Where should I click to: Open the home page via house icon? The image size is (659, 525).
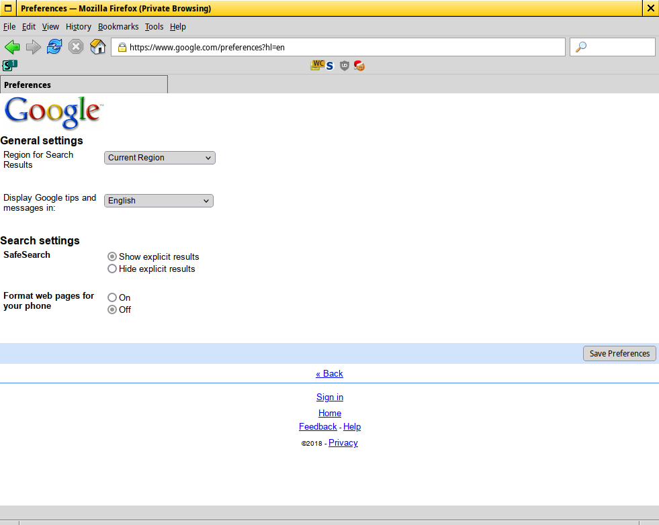coord(97,46)
